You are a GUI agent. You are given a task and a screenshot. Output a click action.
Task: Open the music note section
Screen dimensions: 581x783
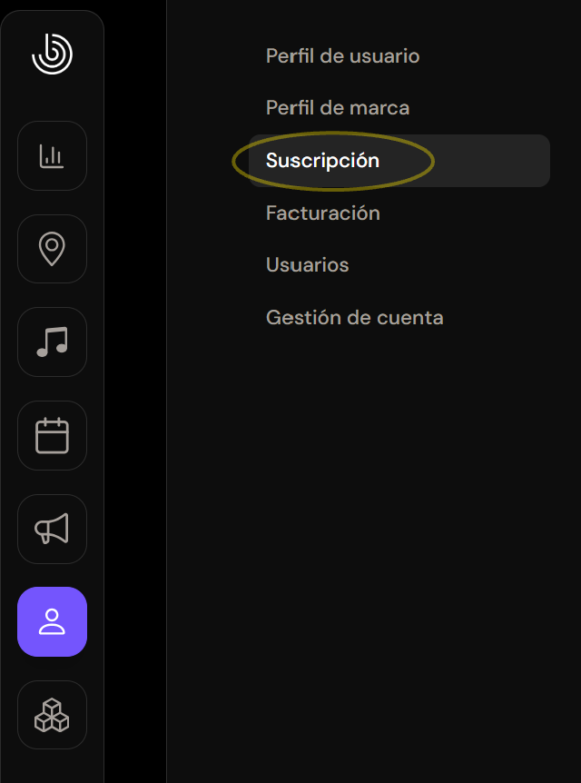tap(52, 342)
